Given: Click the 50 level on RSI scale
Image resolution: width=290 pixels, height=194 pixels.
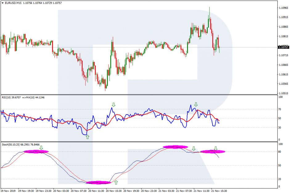Looking at the screenshot, I should pos(280,118).
